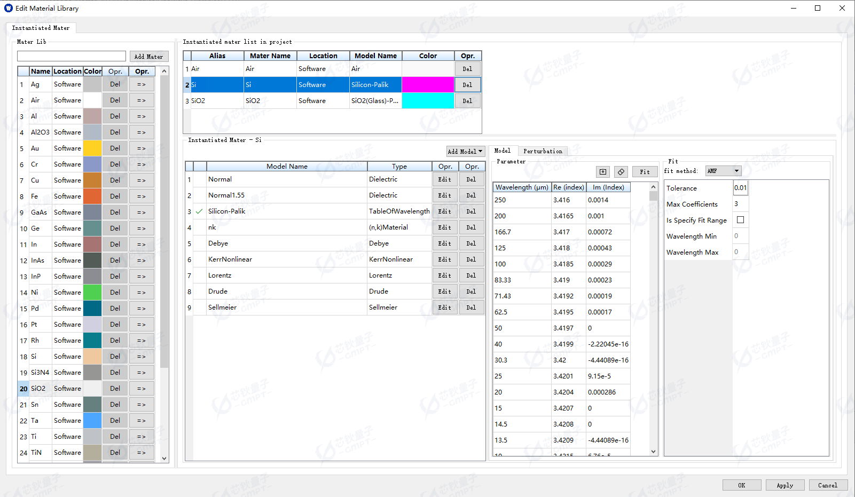Screen dimensions: 855x497
Task: Add Ag to project with its arrow button
Action: click(x=141, y=84)
